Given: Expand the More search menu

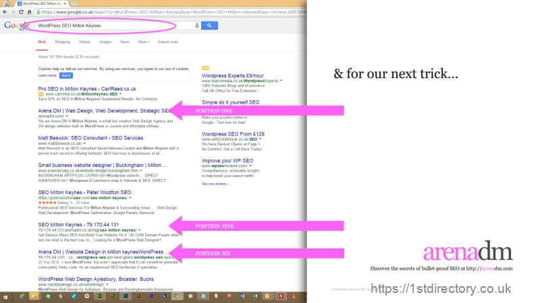Looking at the screenshot, I should [x=144, y=42].
